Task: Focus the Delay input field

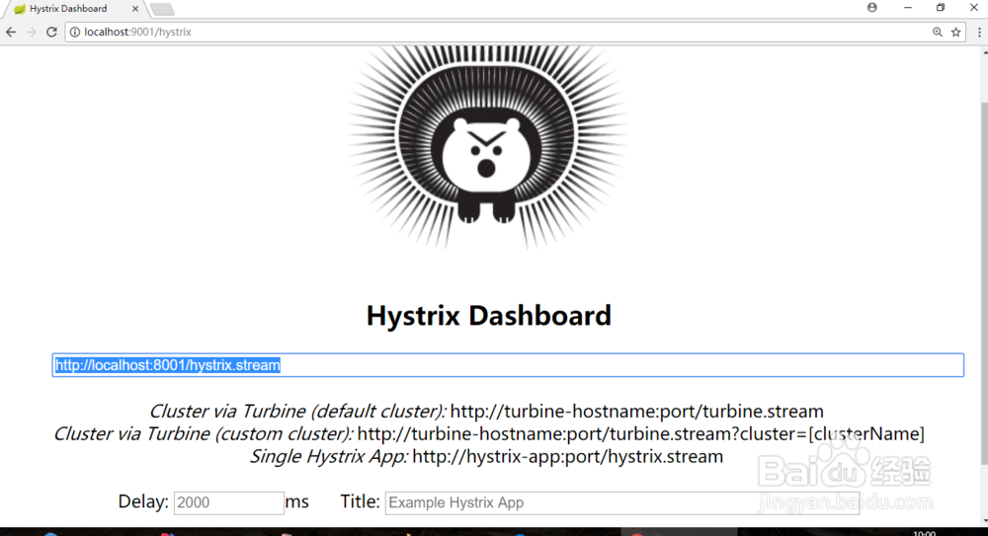Action: (x=229, y=502)
